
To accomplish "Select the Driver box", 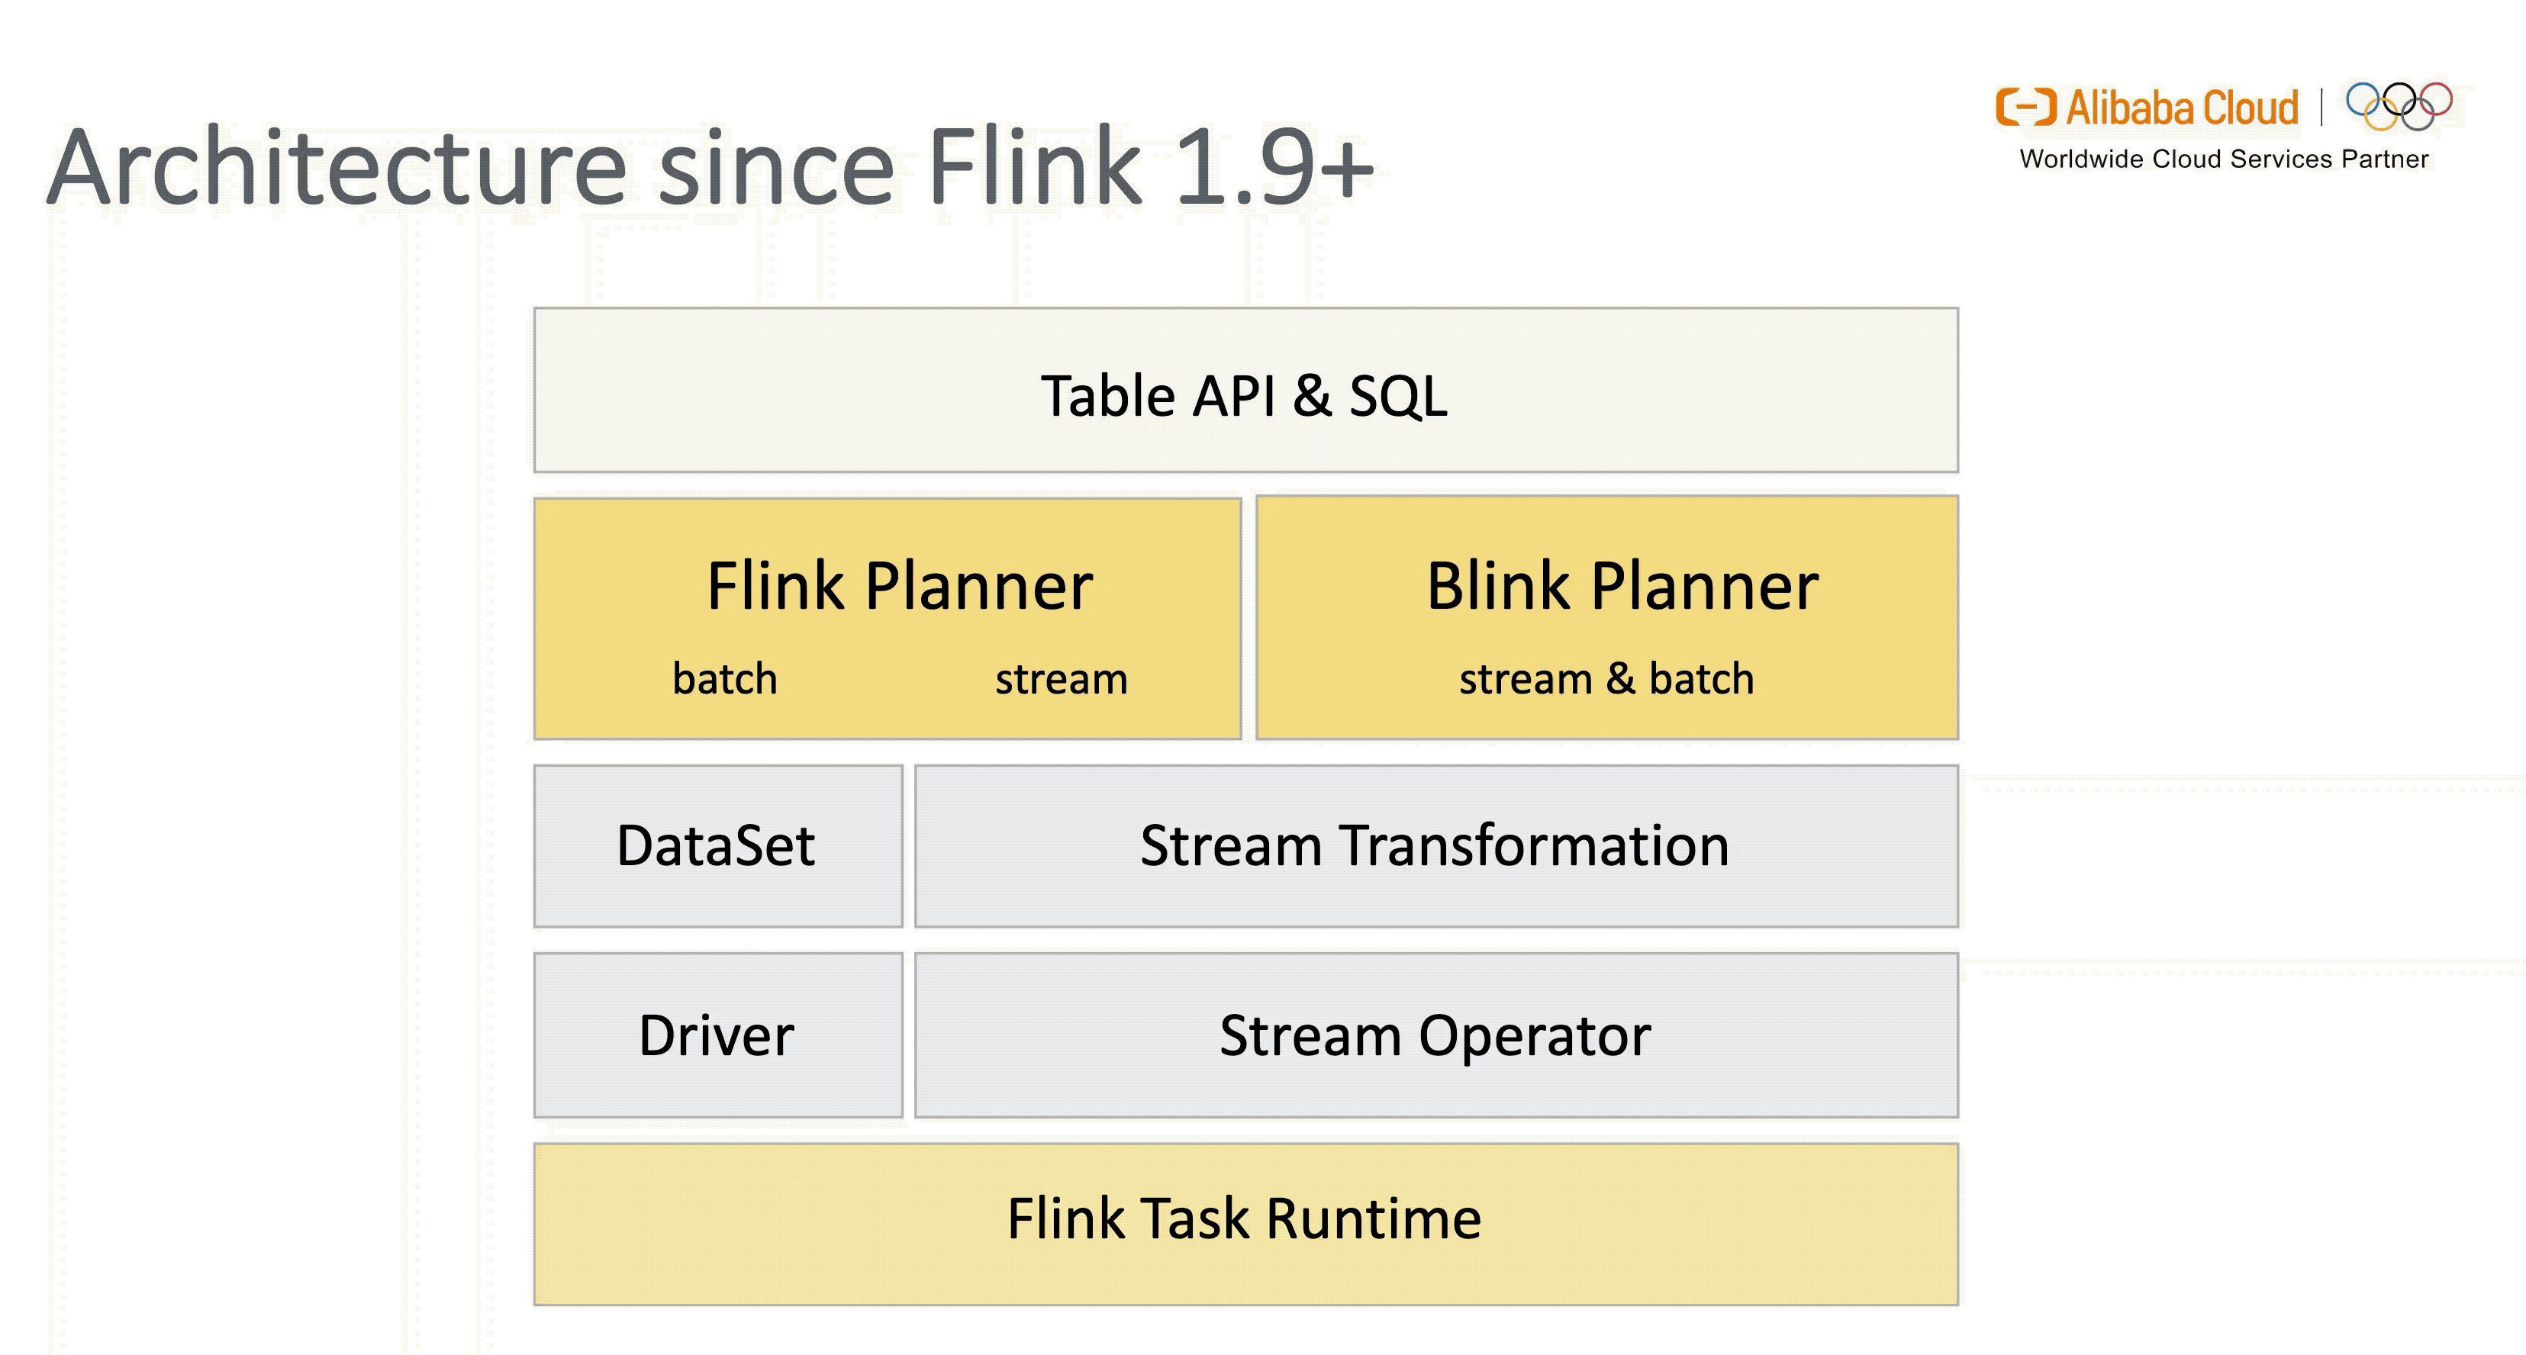I will point(718,1035).
